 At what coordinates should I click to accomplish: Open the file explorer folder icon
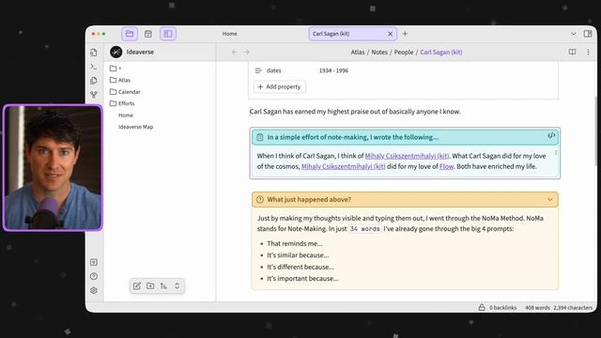click(x=130, y=34)
